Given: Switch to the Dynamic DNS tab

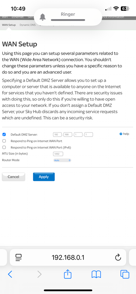Looking at the screenshot, I should [x=28, y=25].
